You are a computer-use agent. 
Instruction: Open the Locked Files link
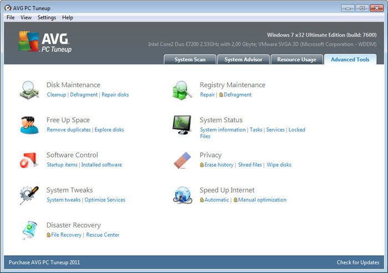pyautogui.click(x=297, y=129)
